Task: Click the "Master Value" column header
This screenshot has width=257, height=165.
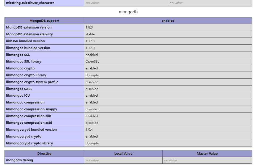Action: (x=207, y=154)
